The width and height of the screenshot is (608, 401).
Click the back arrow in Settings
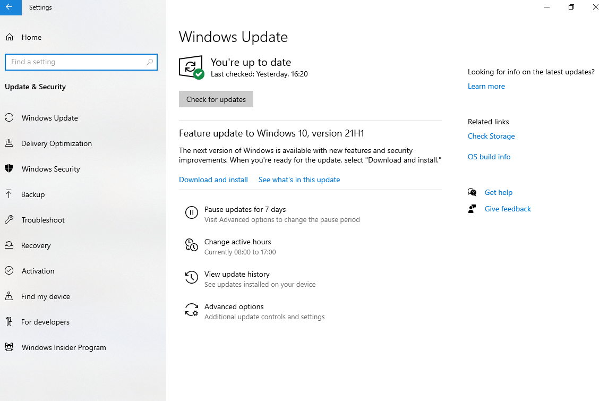point(10,7)
